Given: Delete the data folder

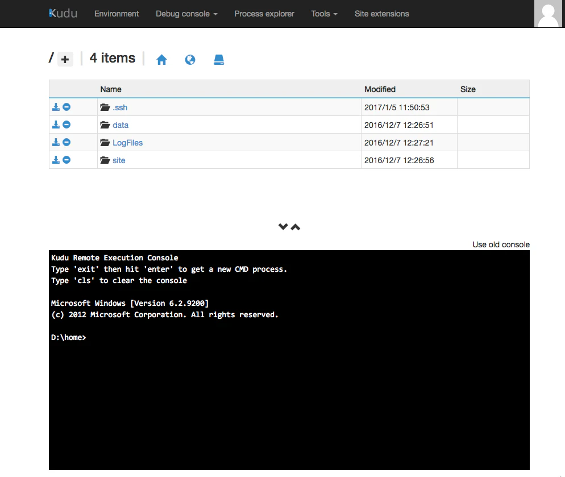Looking at the screenshot, I should point(67,125).
